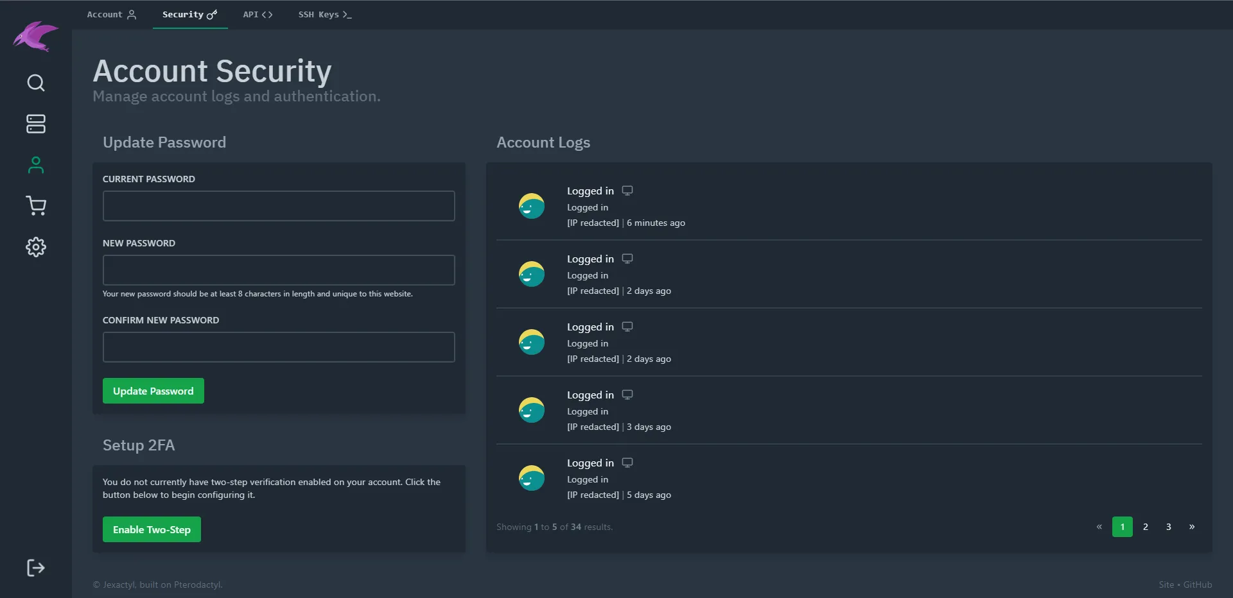Go to the SSH Keys tab
Viewport: 1233px width, 598px height.
click(x=324, y=14)
